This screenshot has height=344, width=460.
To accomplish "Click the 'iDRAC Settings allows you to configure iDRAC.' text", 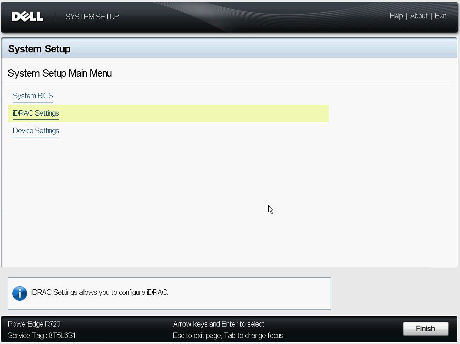I will point(100,292).
